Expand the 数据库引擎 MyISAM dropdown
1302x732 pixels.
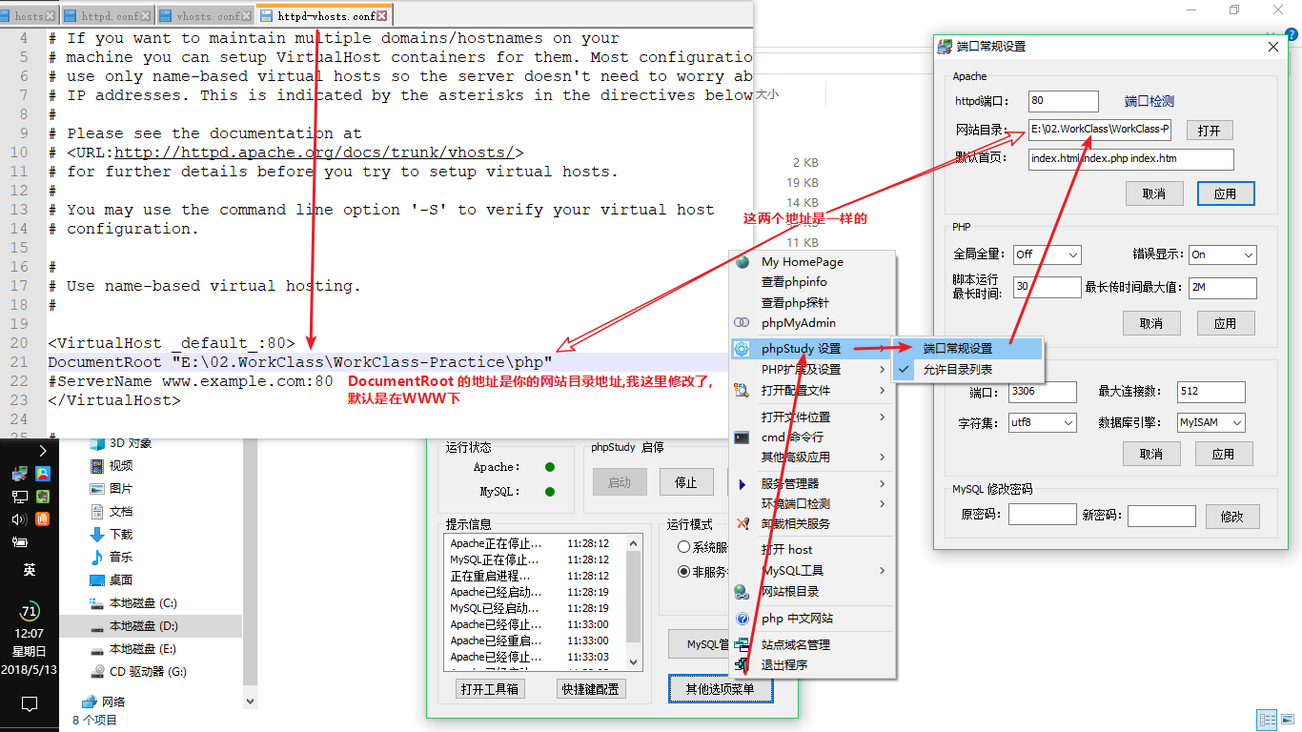pos(1210,422)
